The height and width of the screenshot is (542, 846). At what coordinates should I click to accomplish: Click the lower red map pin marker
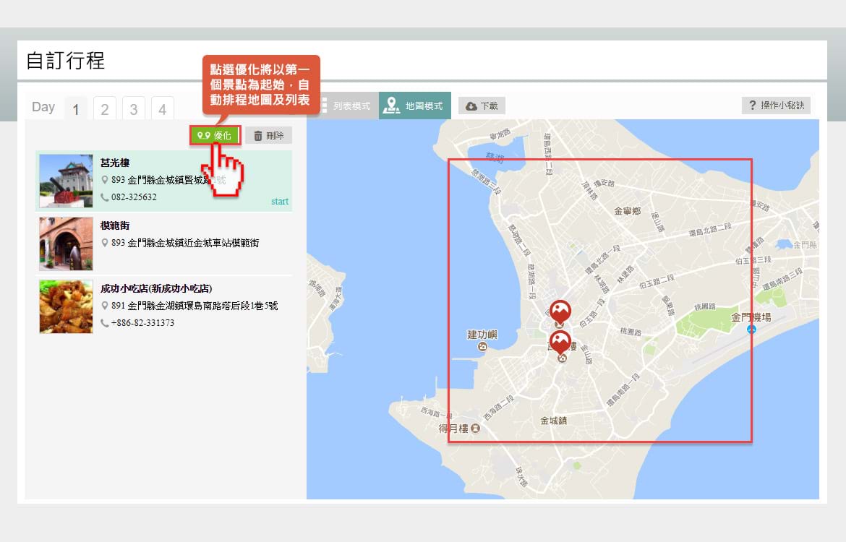pyautogui.click(x=560, y=341)
